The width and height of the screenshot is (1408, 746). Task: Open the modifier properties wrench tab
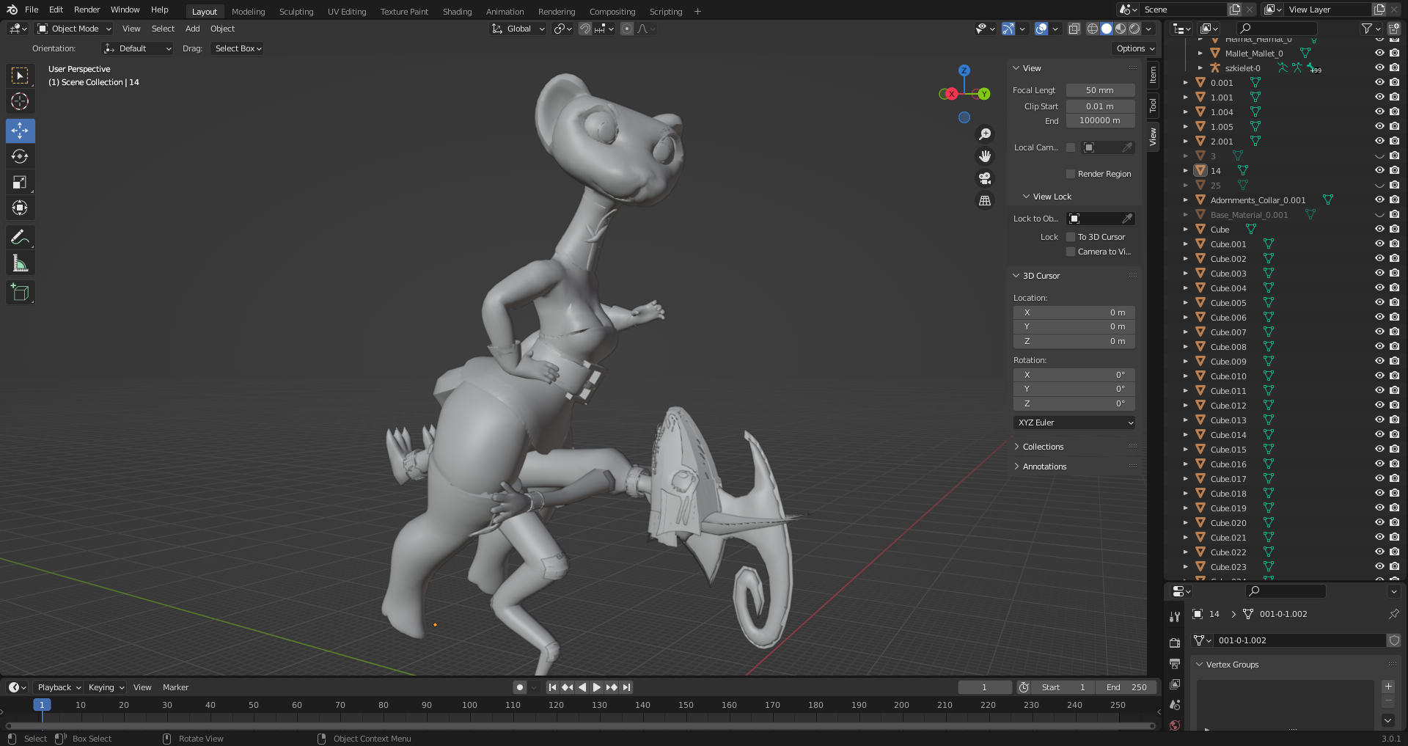click(1175, 618)
